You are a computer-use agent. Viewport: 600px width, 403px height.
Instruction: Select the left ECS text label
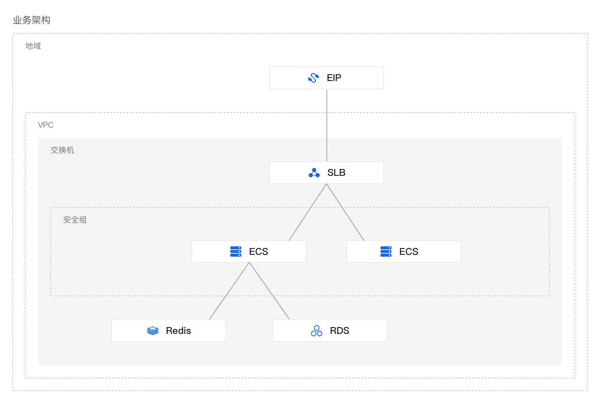(259, 252)
